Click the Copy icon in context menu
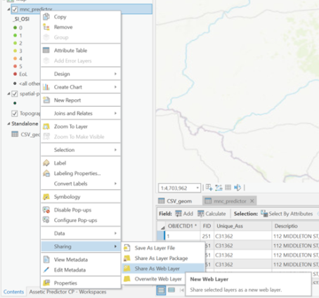319x298 pixels. coord(46,17)
